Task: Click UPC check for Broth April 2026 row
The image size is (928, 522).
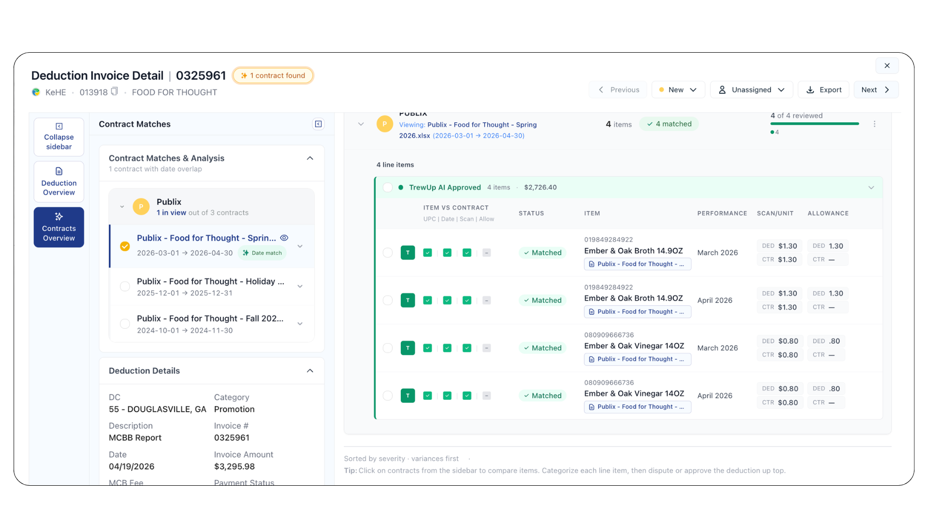Action: pos(428,300)
